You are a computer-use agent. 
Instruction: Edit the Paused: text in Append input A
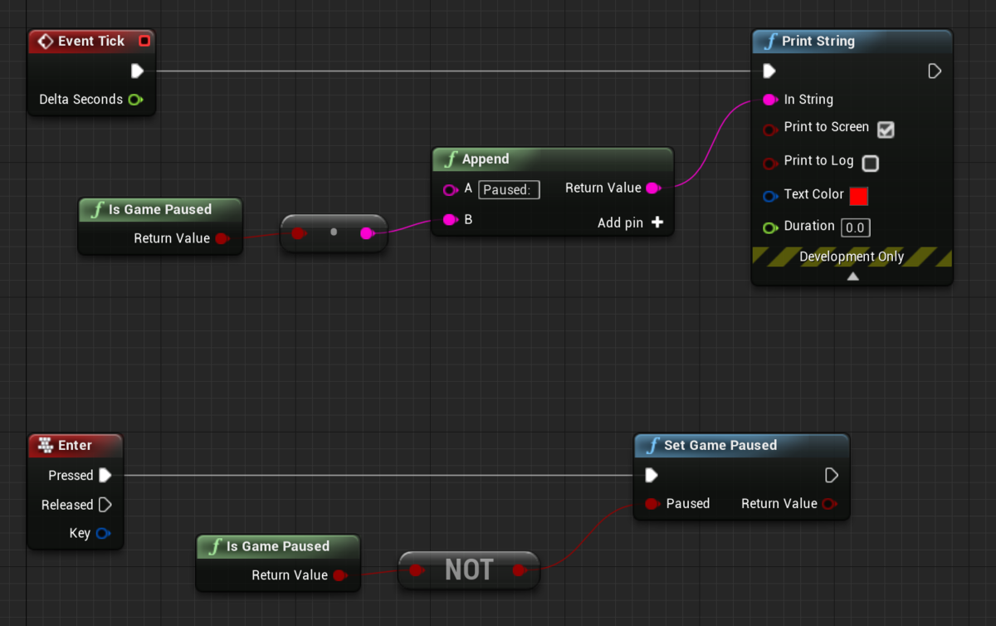(x=508, y=189)
